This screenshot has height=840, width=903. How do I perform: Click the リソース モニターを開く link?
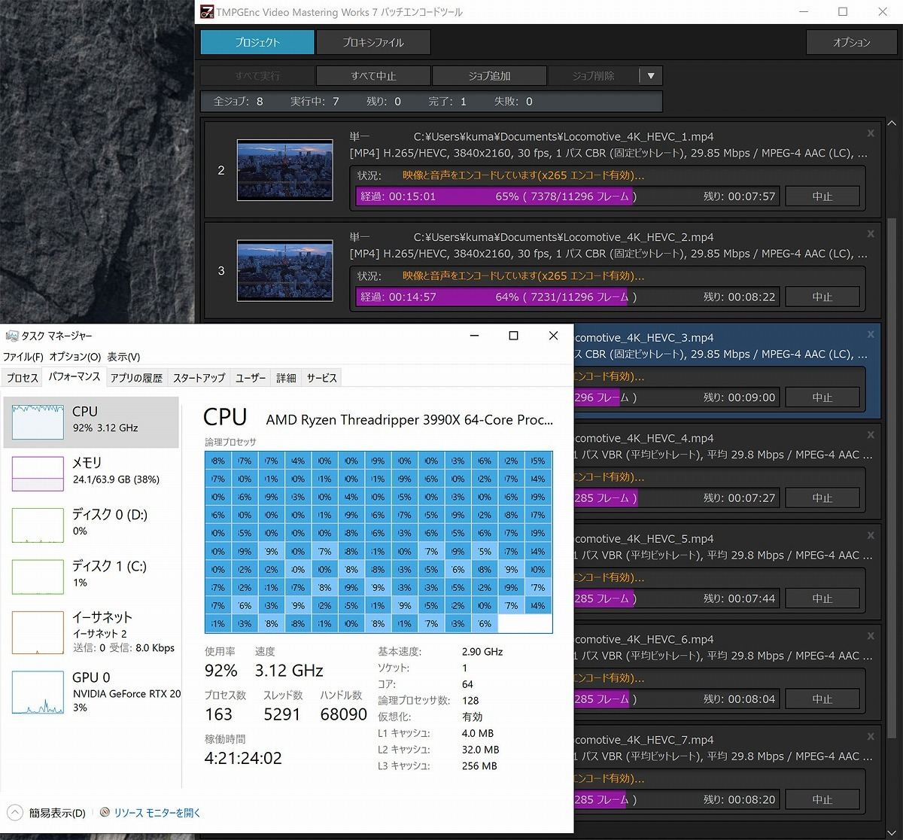click(157, 813)
